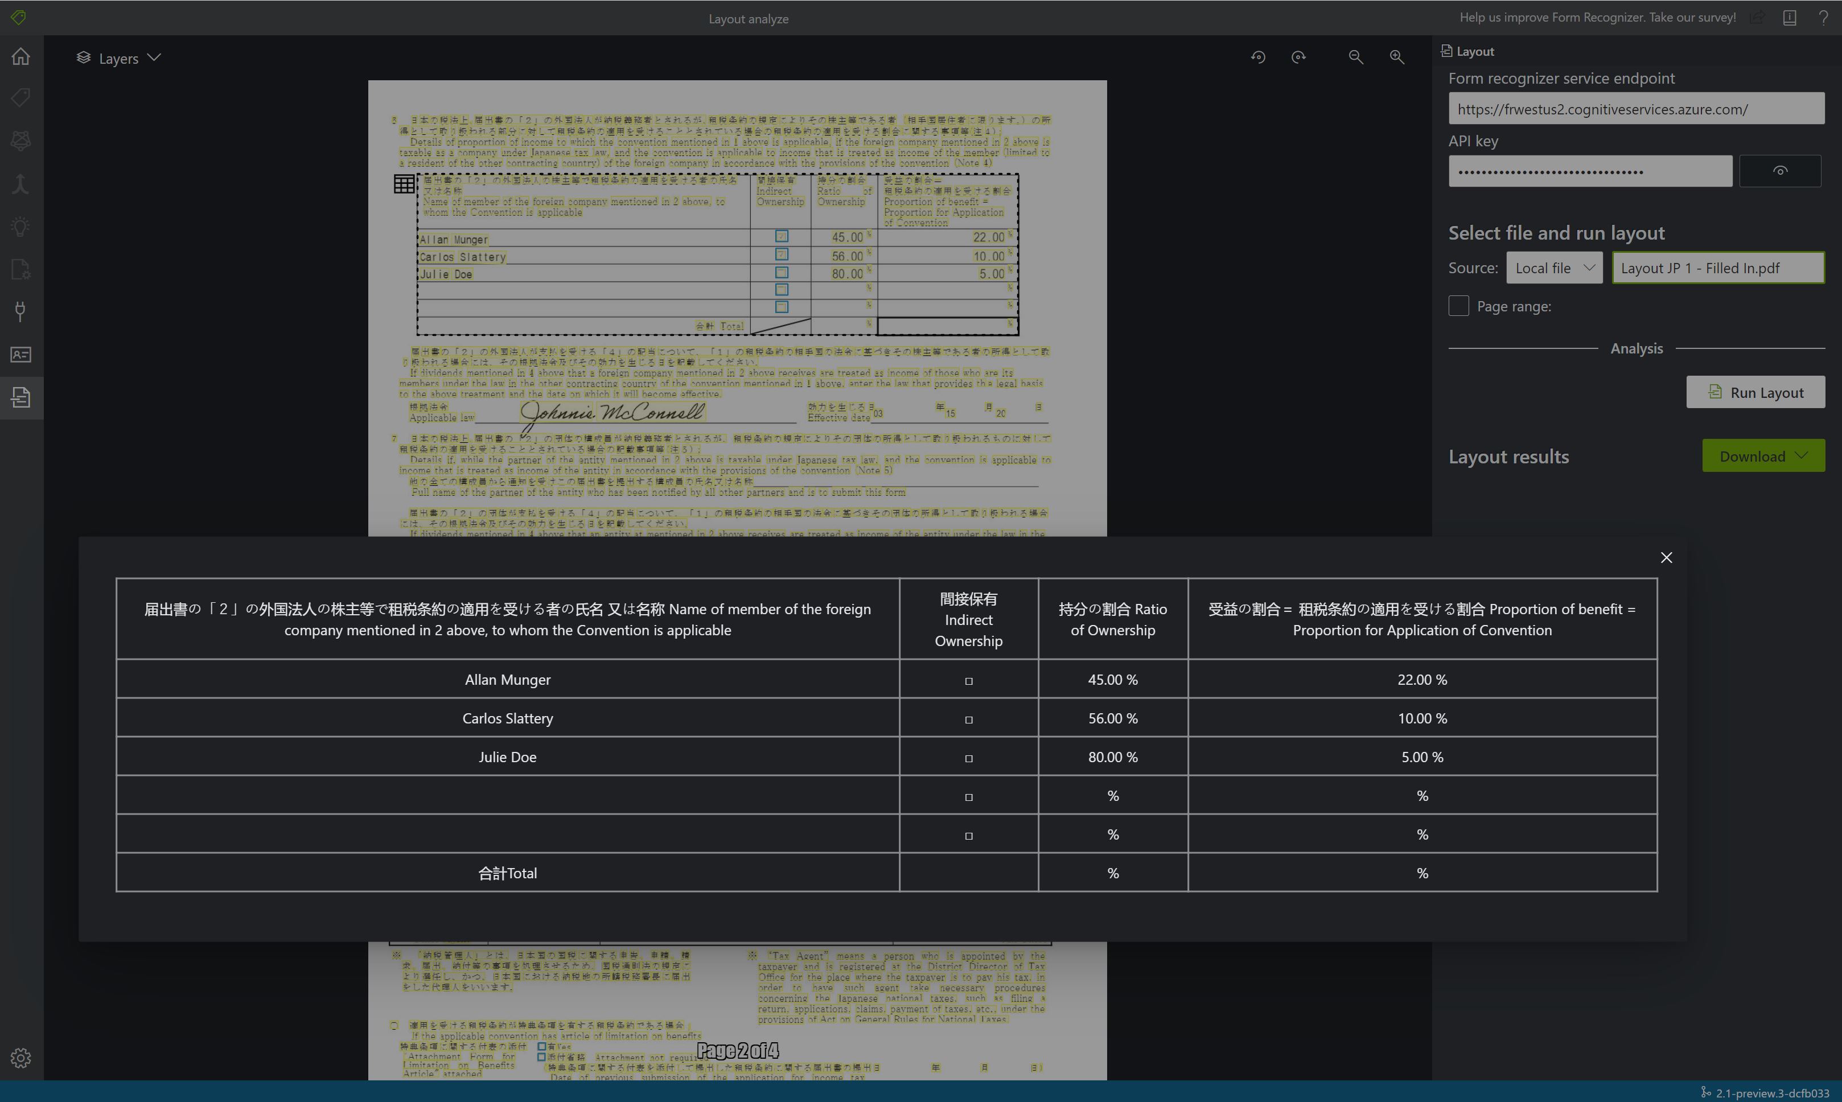Select the Layout JP 1 Filled In.pdf file
Screen dimensions: 1842x1102
[1718, 268]
